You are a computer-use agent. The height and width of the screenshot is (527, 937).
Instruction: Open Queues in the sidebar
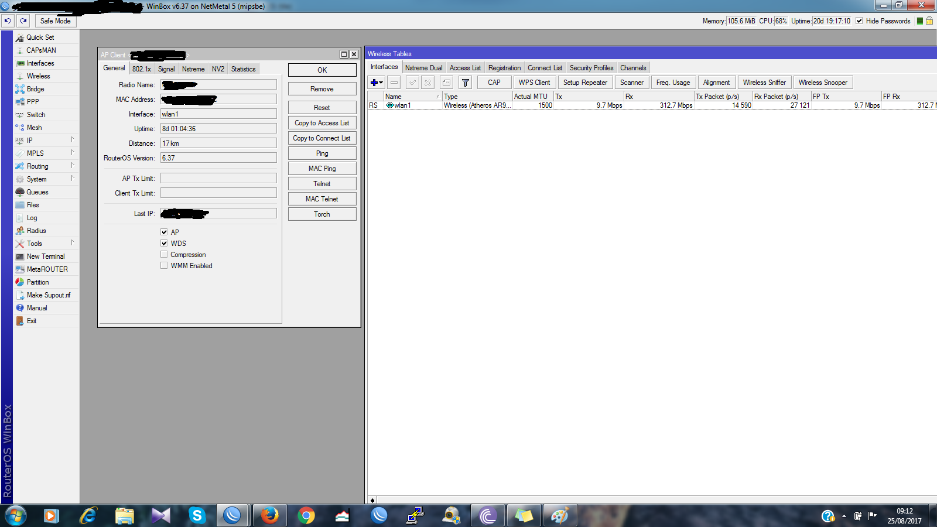pyautogui.click(x=37, y=192)
